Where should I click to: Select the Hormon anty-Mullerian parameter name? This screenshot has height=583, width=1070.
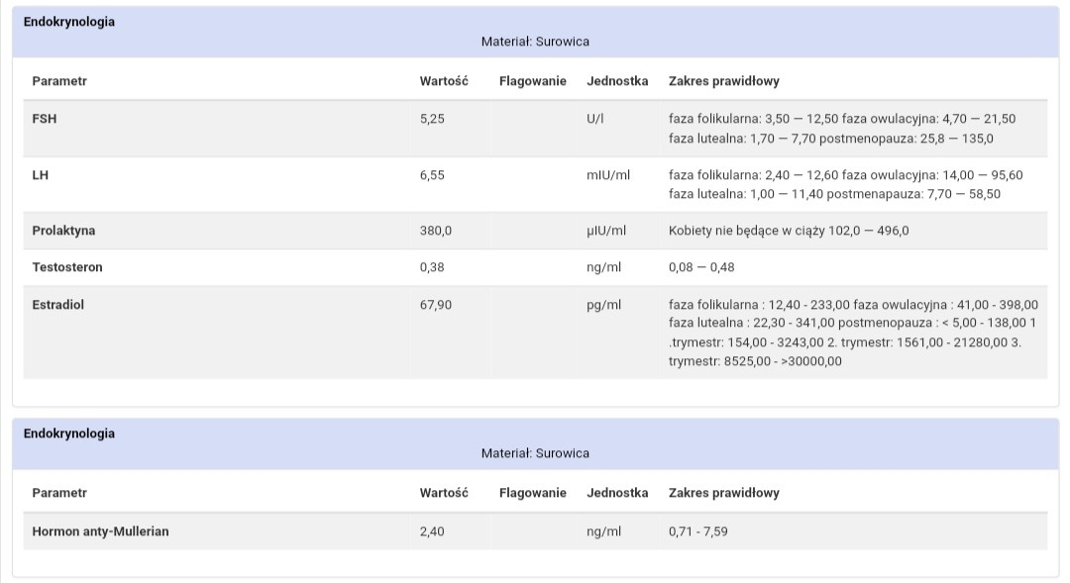[100, 532]
